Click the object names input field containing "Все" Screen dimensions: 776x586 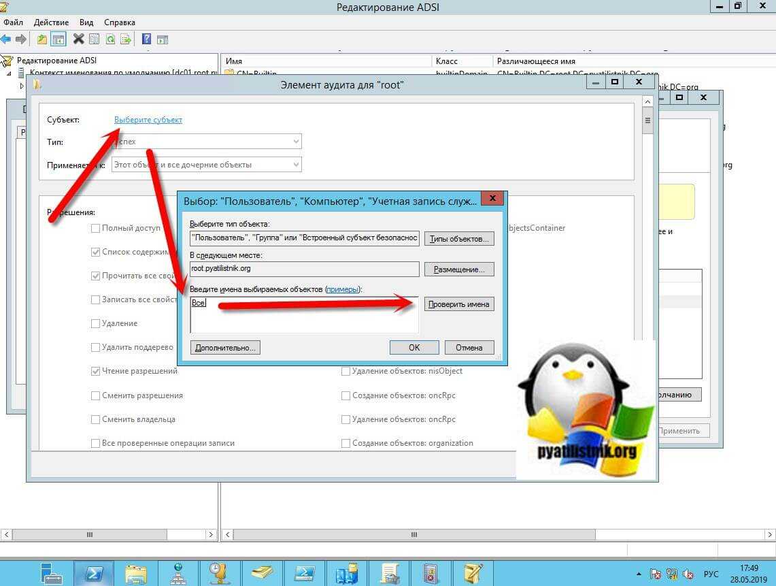pyautogui.click(x=304, y=314)
